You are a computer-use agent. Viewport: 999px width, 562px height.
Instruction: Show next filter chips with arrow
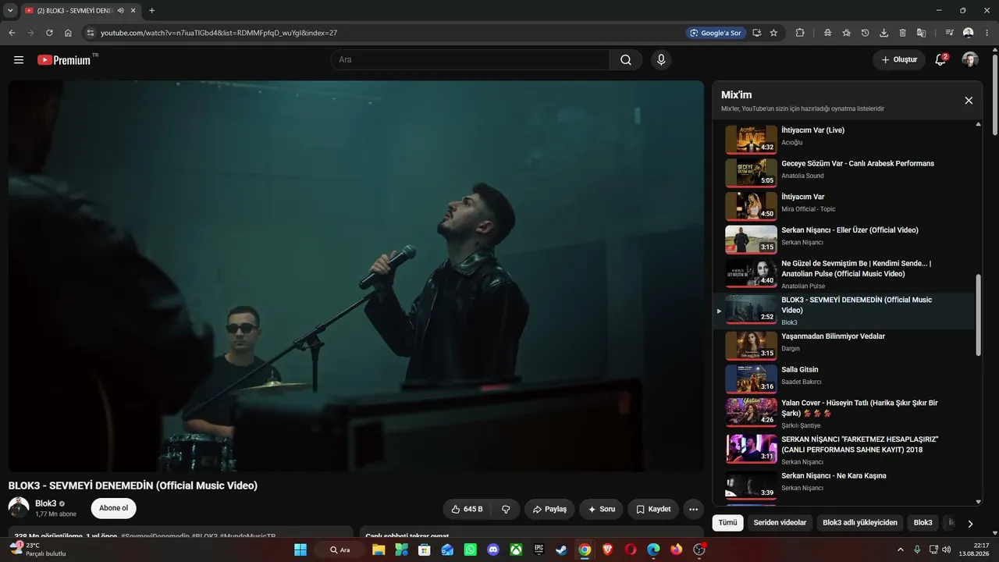click(x=970, y=524)
